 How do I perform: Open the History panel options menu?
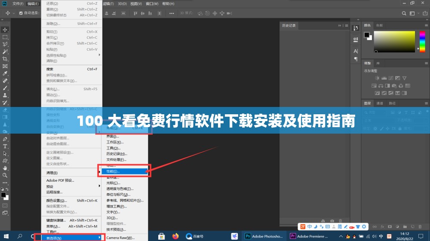[x=347, y=25]
